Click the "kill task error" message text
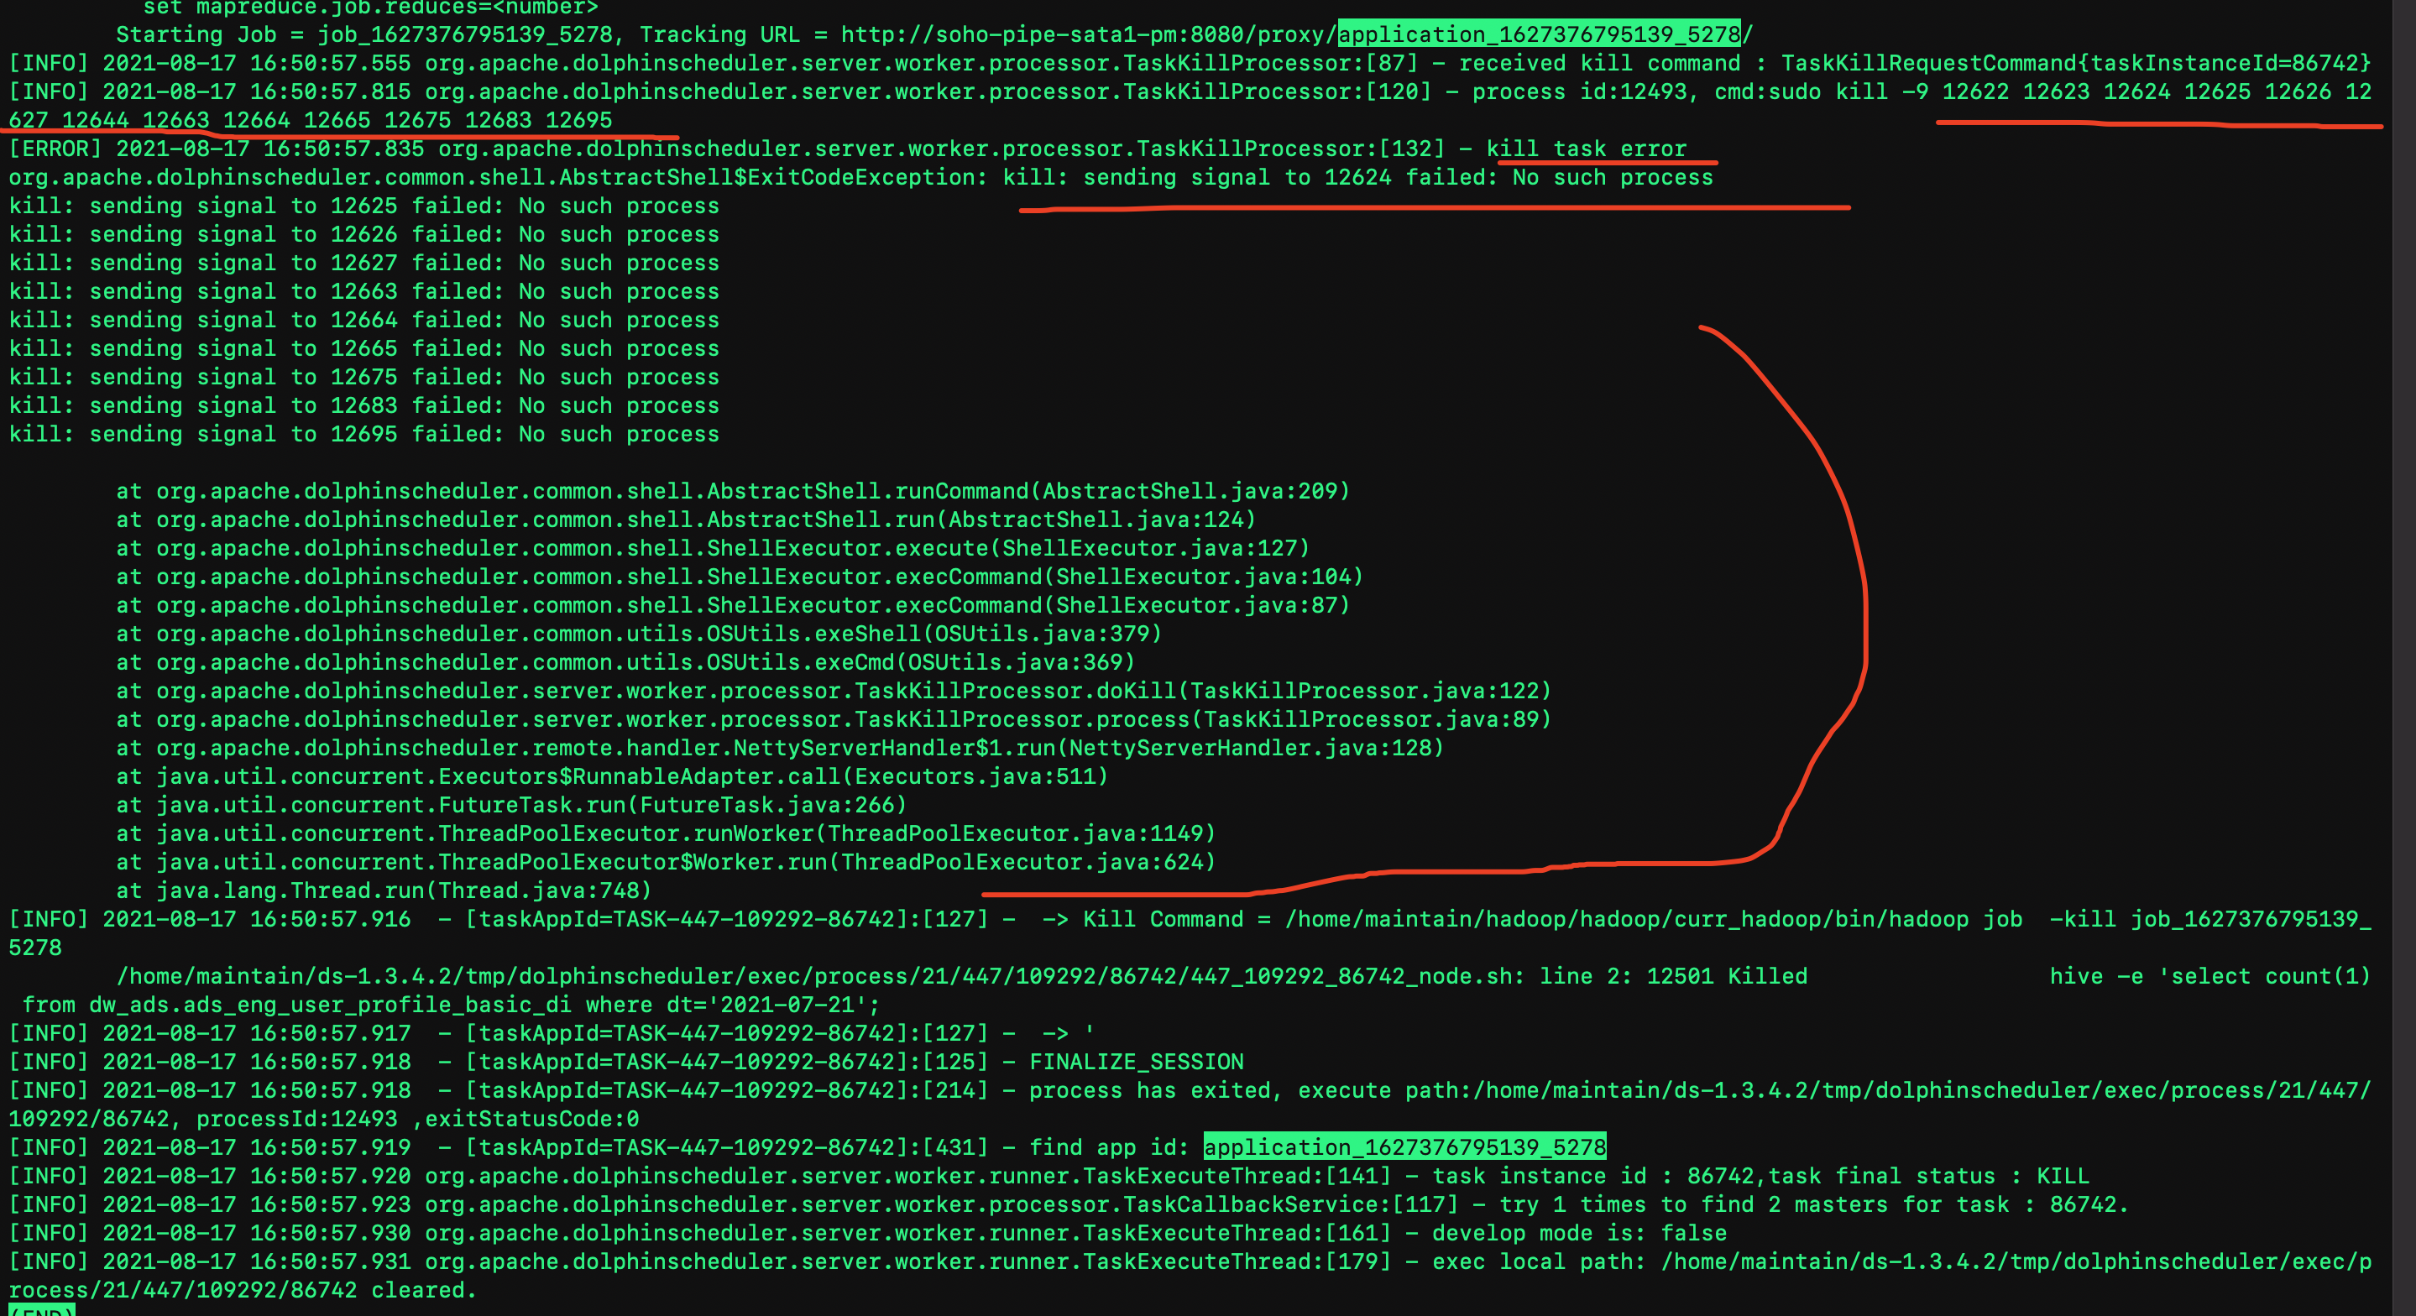Screen dimensions: 2416x1316 [x=1586, y=149]
